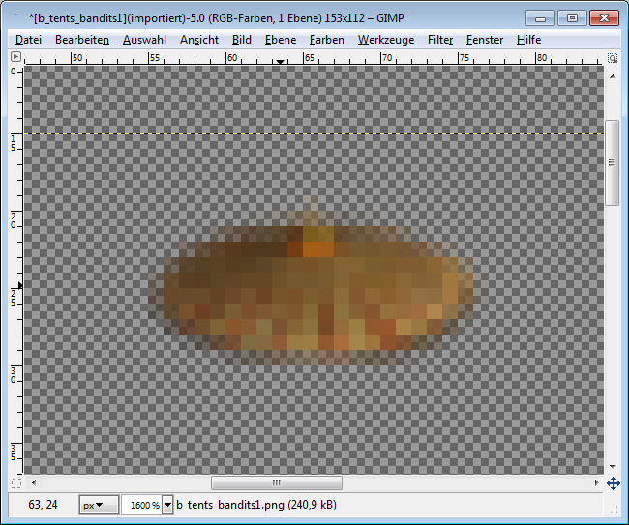
Task: Click the horizontal scrollbar left arrow
Action: (x=34, y=482)
